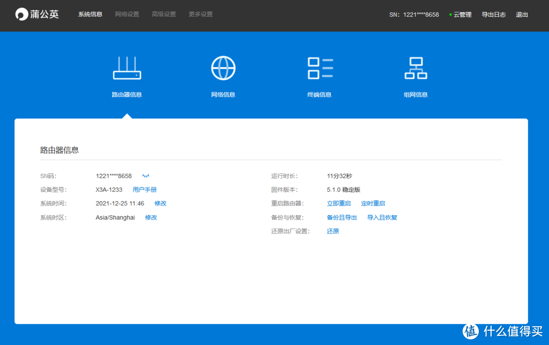Open 路由器信息 by clicking the router icon
The image size is (549, 345).
point(127,68)
